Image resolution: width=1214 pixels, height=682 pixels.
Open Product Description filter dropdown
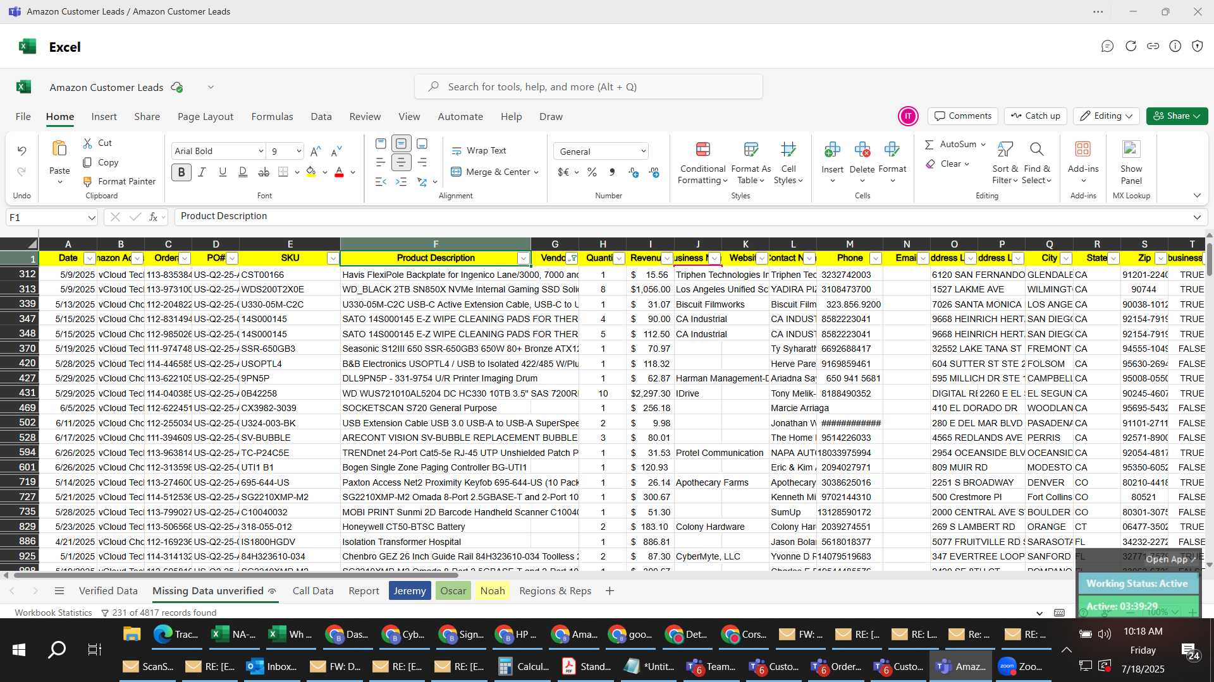point(523,258)
